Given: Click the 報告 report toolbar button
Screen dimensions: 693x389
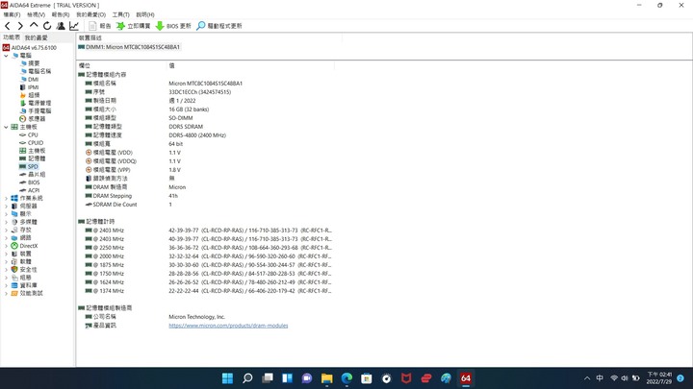Looking at the screenshot, I should [100, 26].
